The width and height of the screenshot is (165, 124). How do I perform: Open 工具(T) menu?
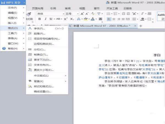click(13, 33)
